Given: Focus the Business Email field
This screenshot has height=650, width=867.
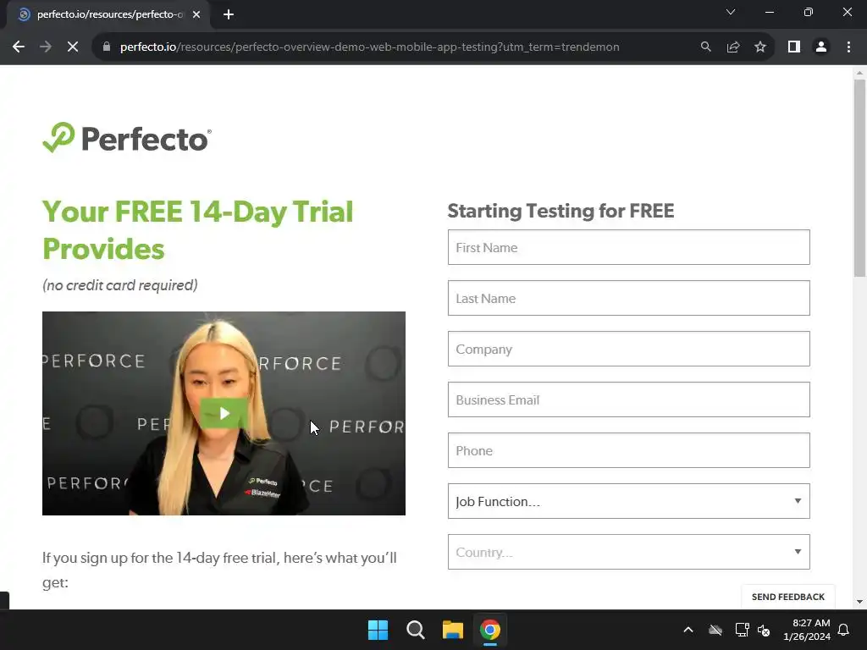Looking at the screenshot, I should pos(629,399).
